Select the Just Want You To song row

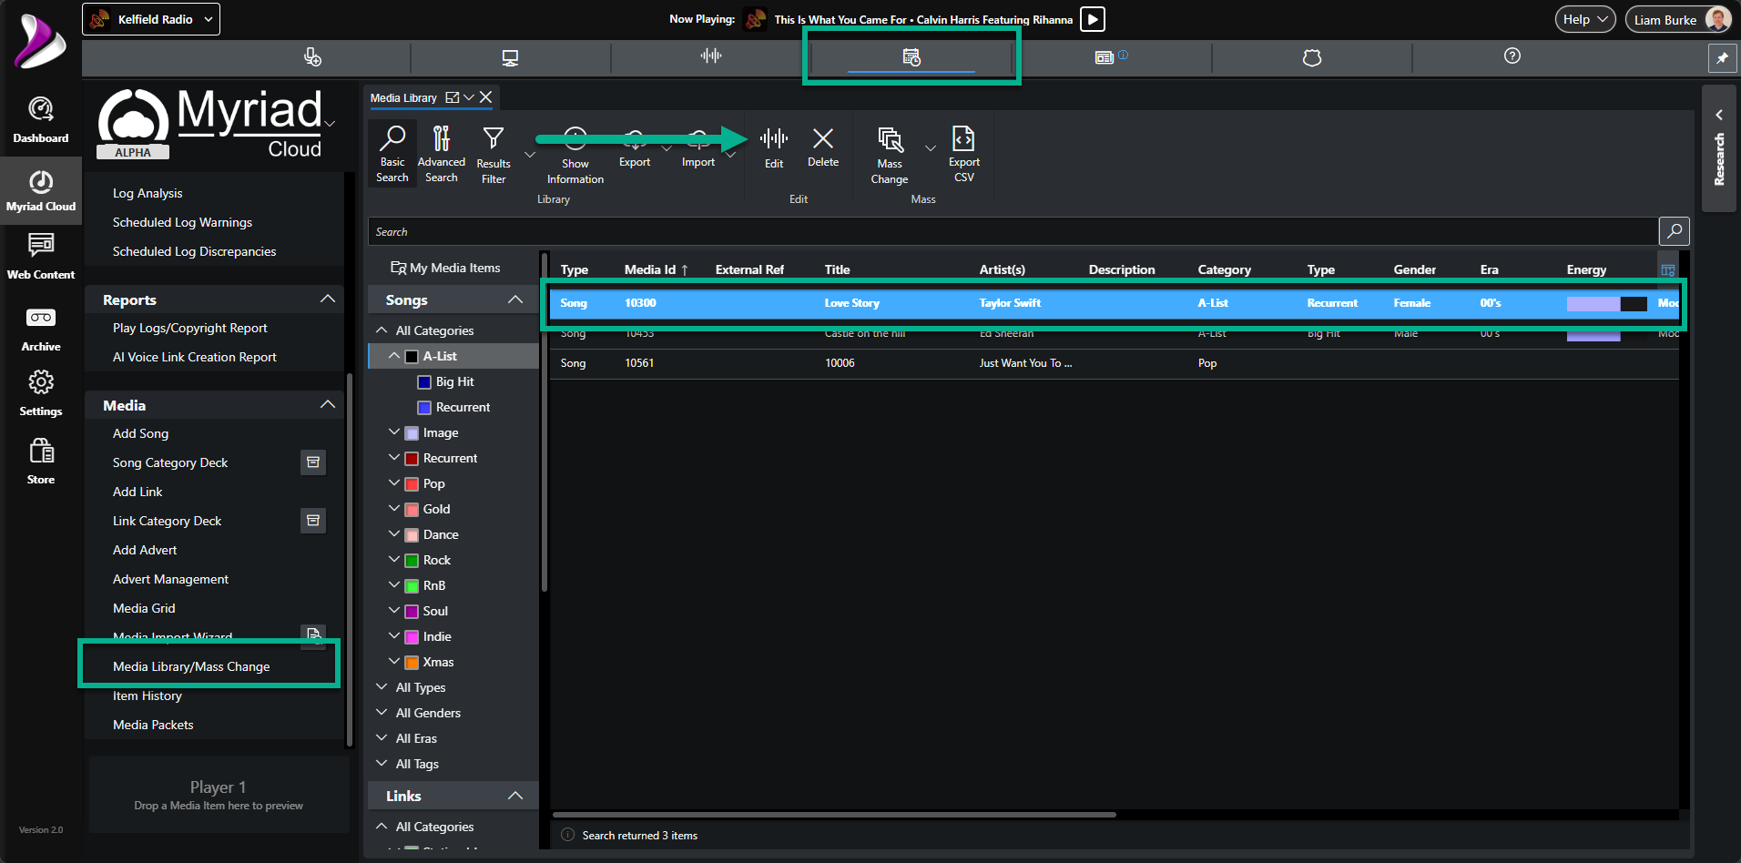1114,363
